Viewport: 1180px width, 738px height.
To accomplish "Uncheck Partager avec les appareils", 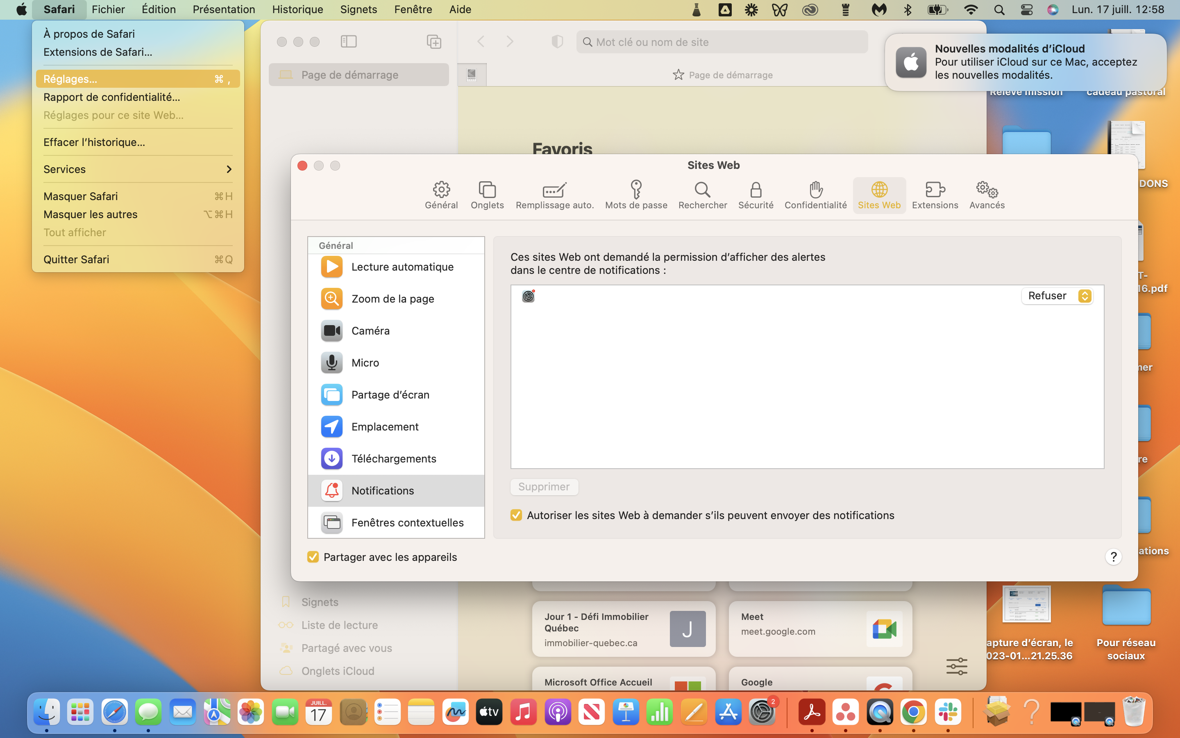I will coord(313,557).
